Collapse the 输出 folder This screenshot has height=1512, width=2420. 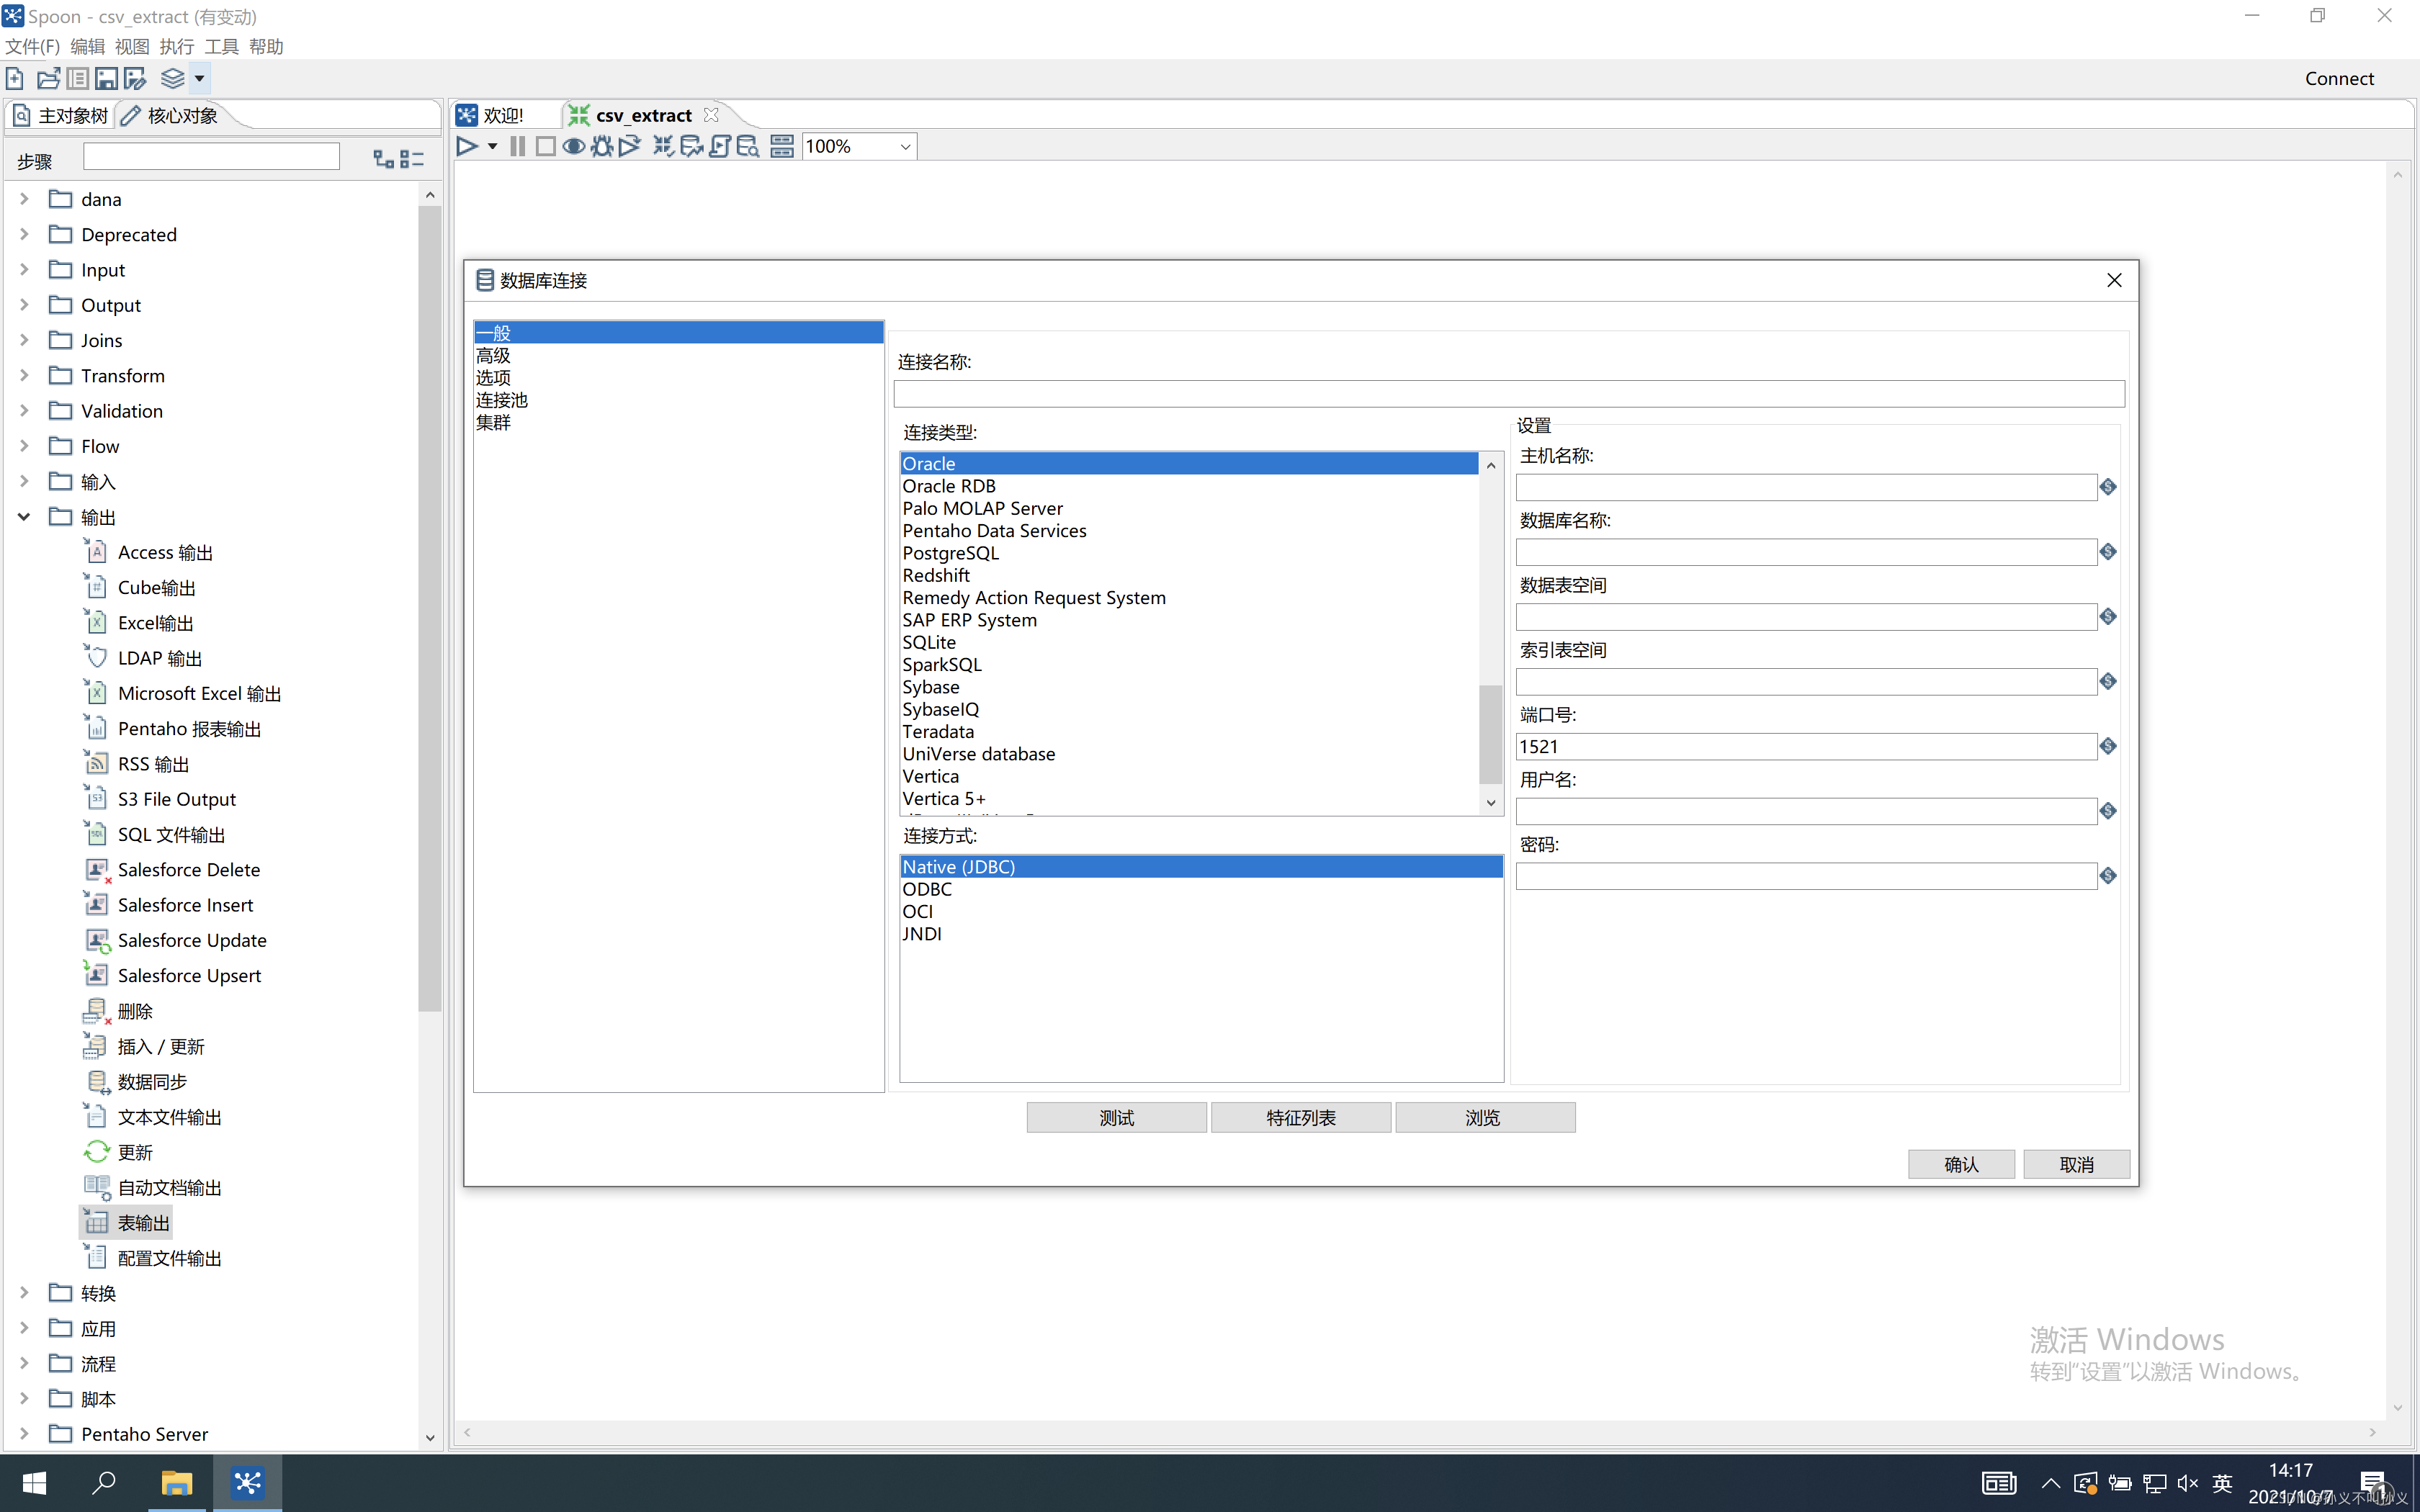pyautogui.click(x=25, y=517)
